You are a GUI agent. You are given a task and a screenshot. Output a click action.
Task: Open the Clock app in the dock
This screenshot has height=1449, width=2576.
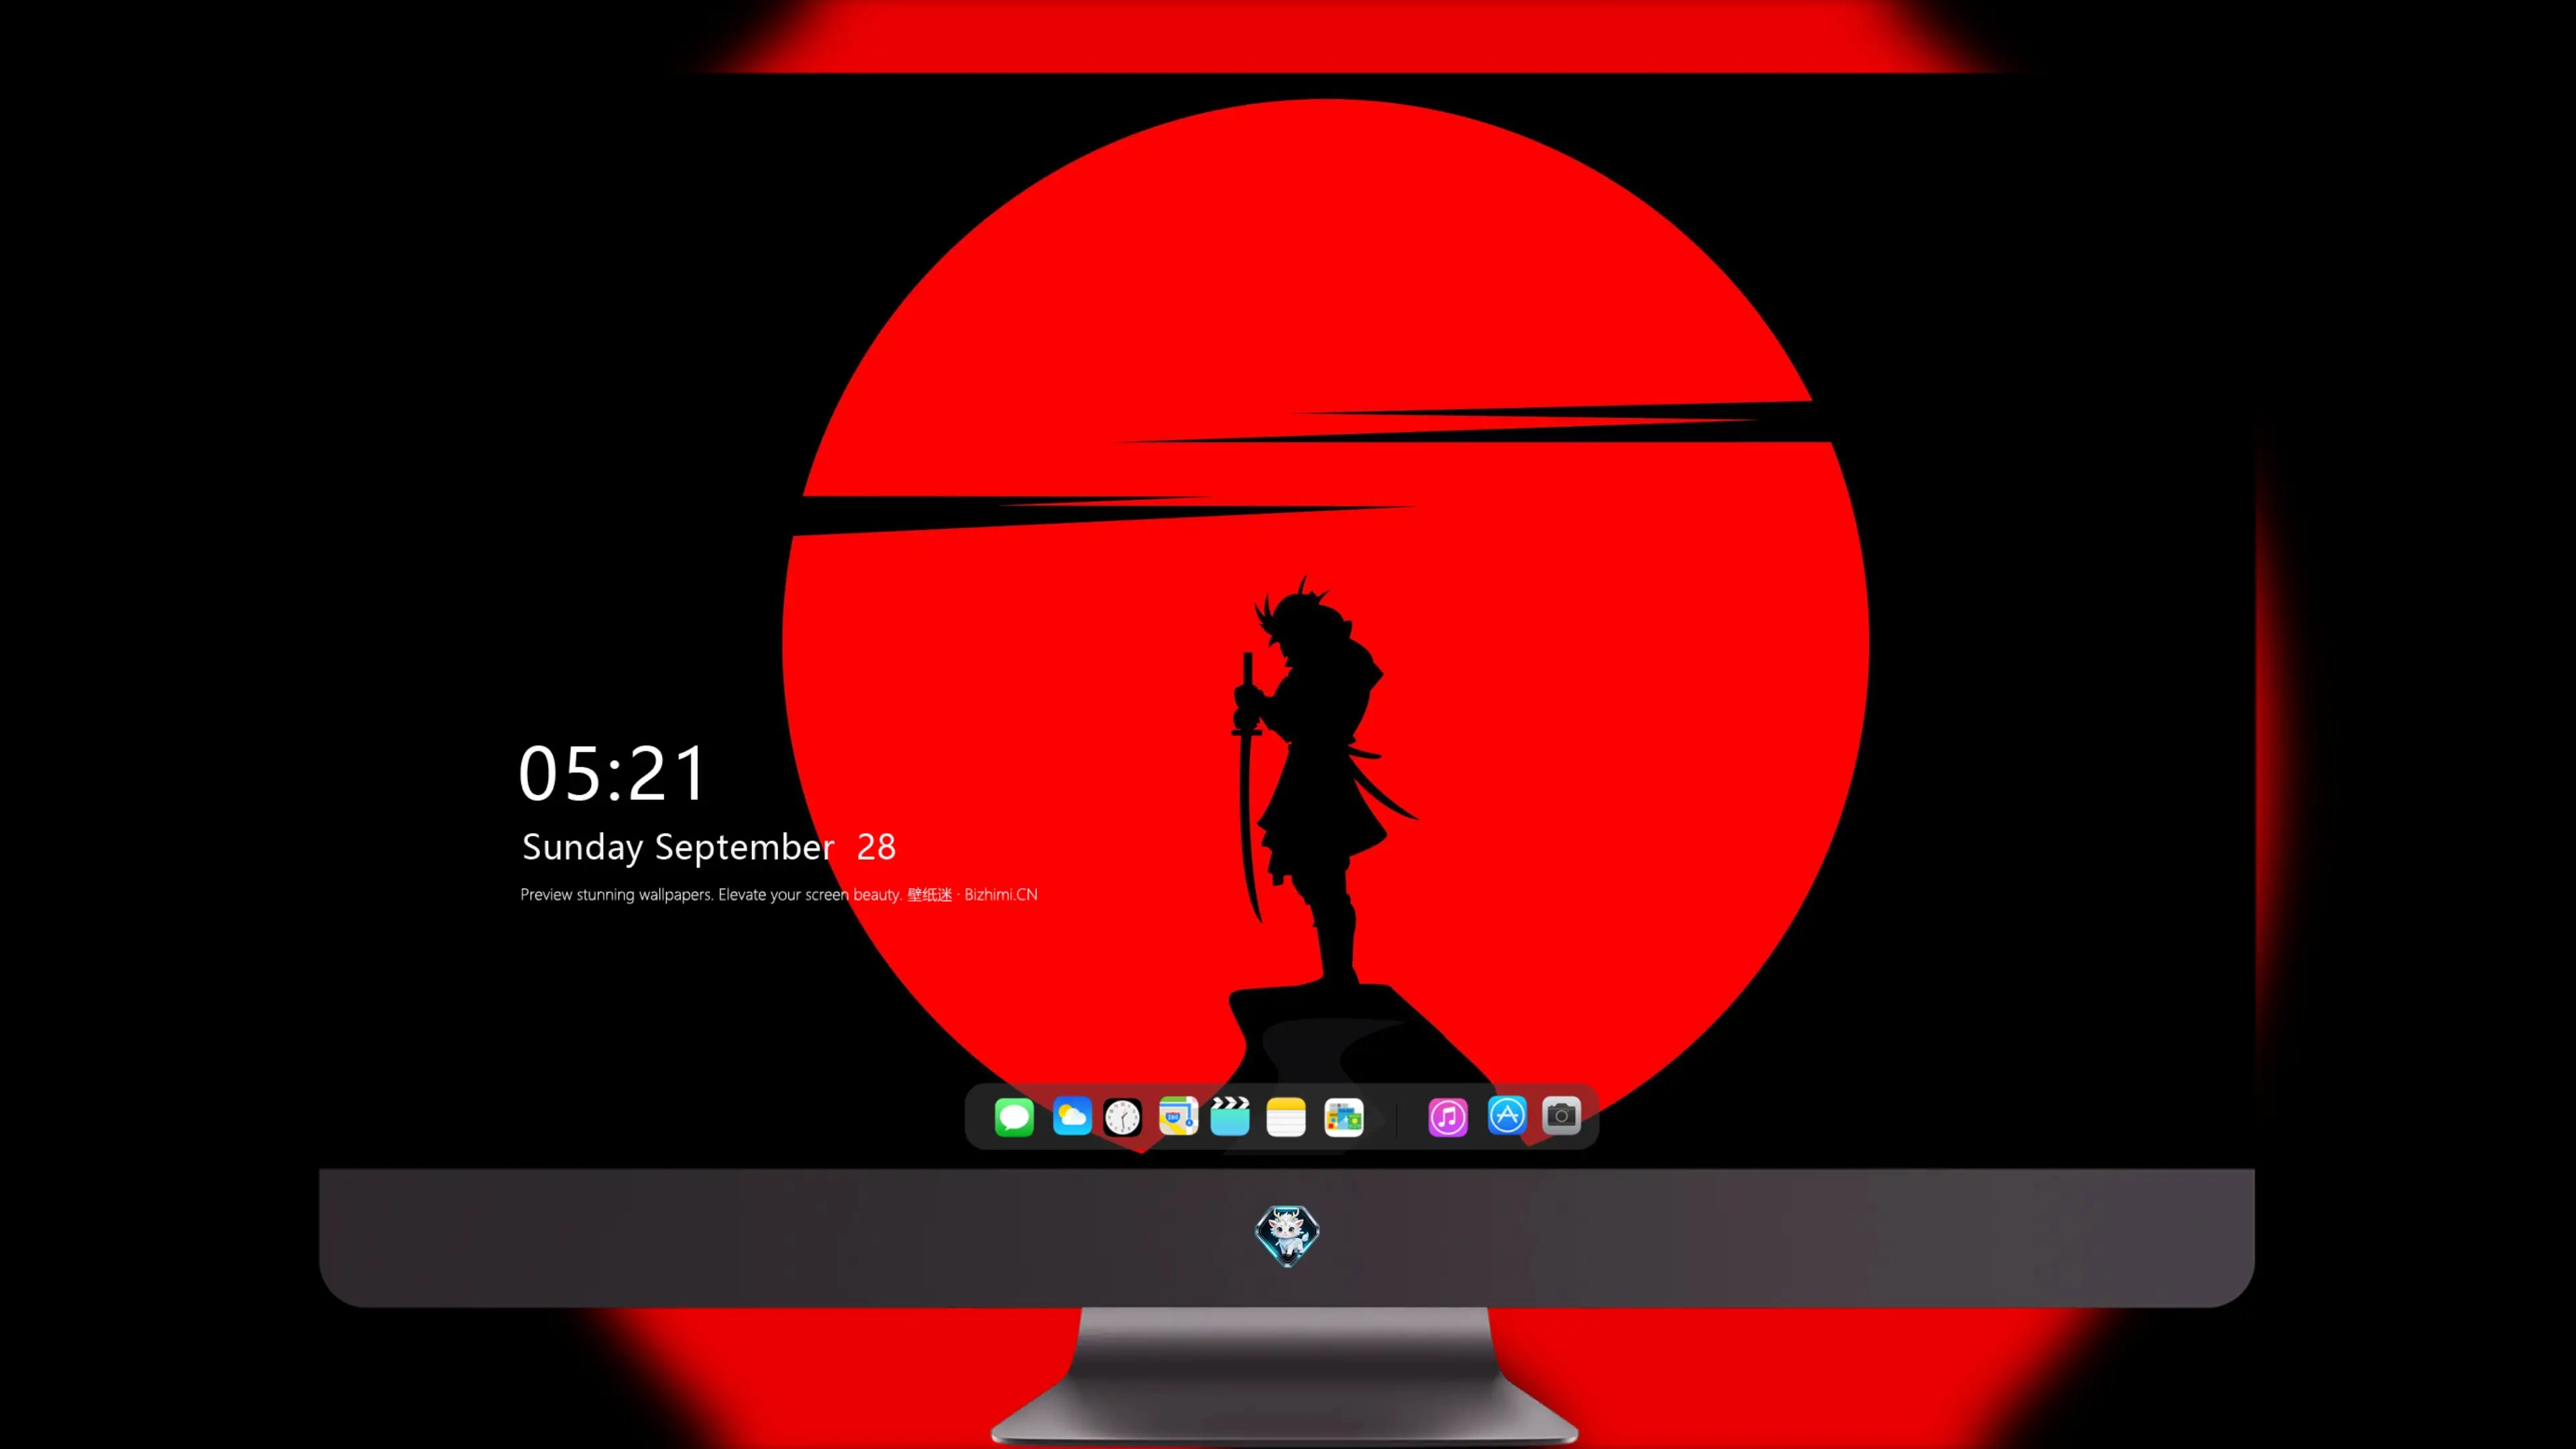point(1123,1117)
